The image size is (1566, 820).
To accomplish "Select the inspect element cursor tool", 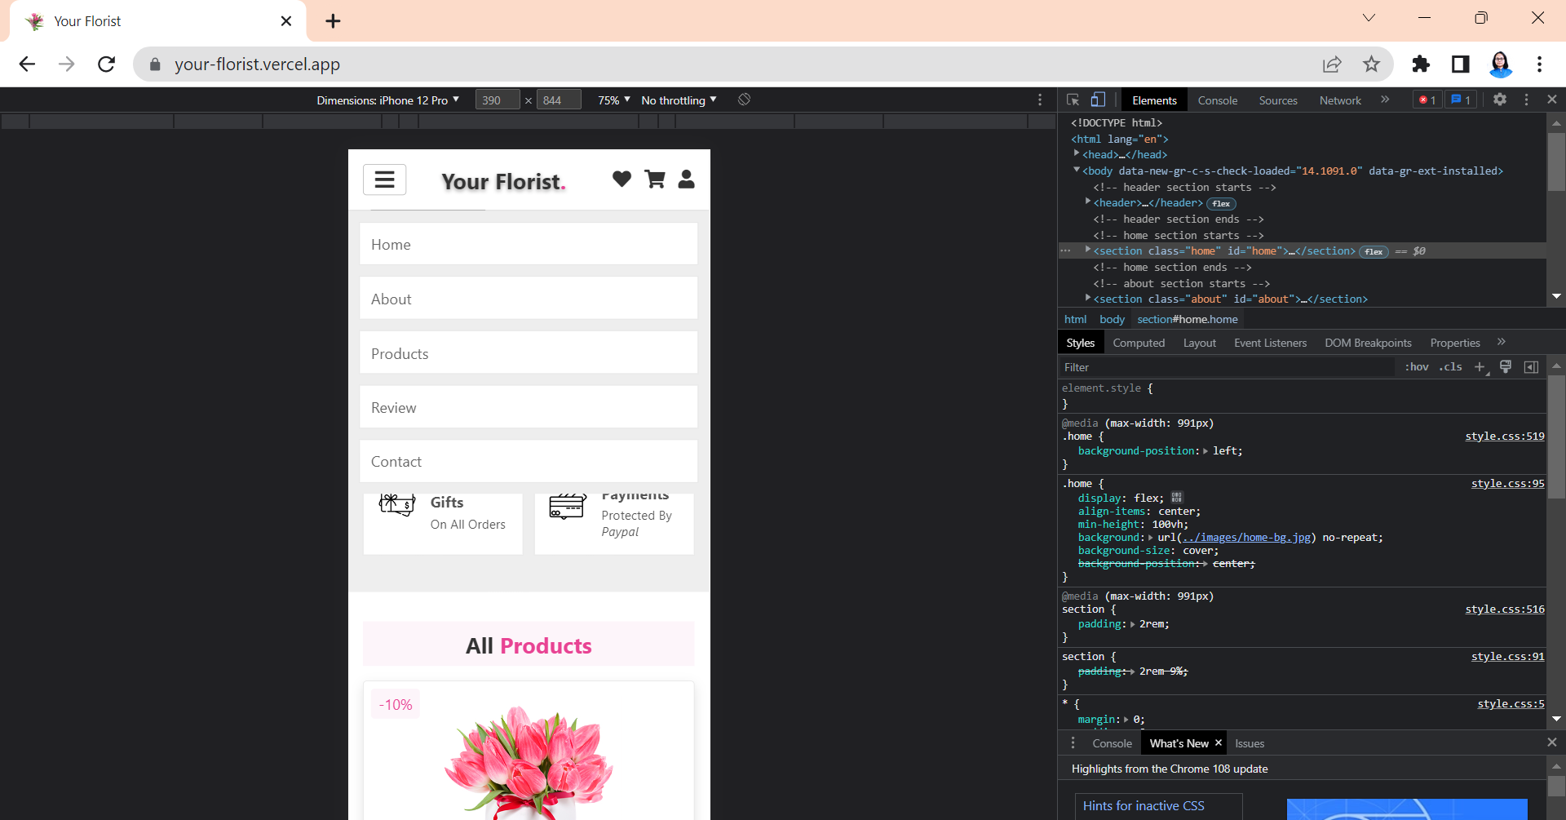I will coord(1072,100).
